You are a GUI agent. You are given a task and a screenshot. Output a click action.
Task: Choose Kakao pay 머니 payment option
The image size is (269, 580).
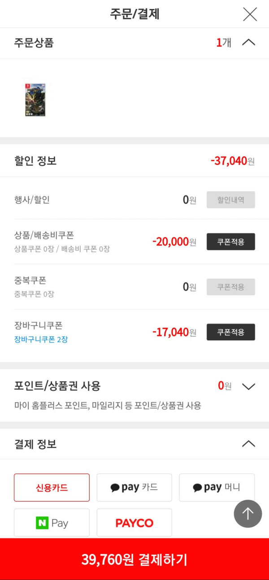(x=217, y=488)
